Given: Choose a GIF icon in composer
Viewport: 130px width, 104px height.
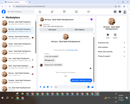Looking at the screenshot, I should click(51, 87).
